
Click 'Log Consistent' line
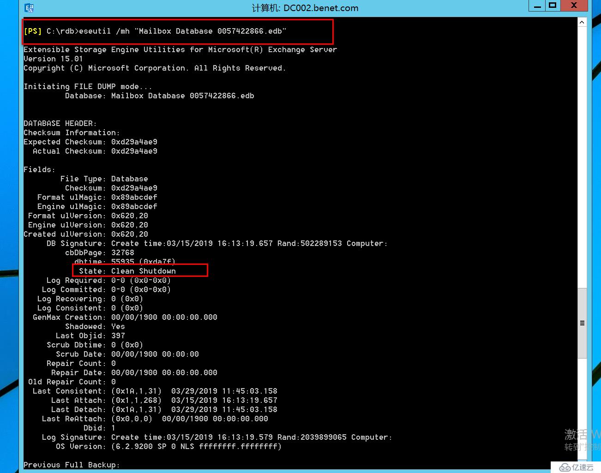tap(90, 308)
